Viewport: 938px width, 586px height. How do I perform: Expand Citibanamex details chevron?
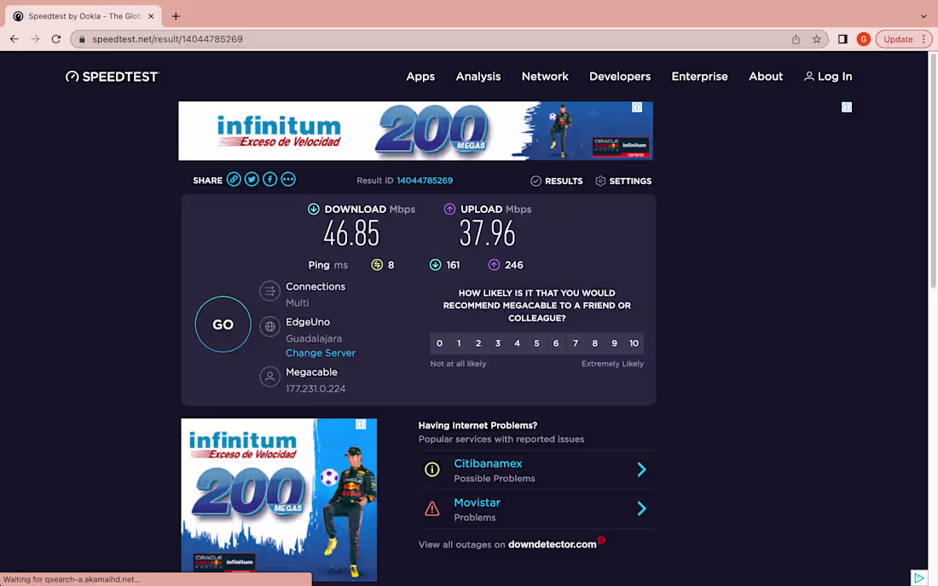(642, 469)
